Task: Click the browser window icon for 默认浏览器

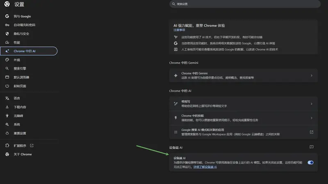Action: point(7,77)
